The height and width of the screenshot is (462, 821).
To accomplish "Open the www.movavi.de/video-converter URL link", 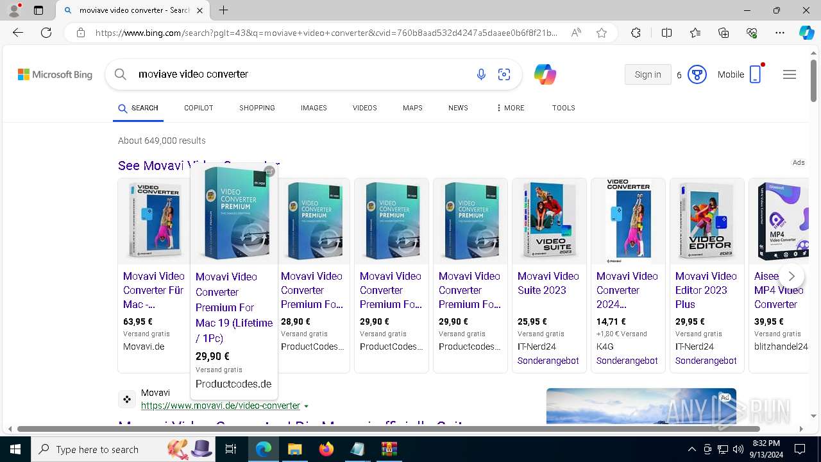I will pyautogui.click(x=221, y=406).
